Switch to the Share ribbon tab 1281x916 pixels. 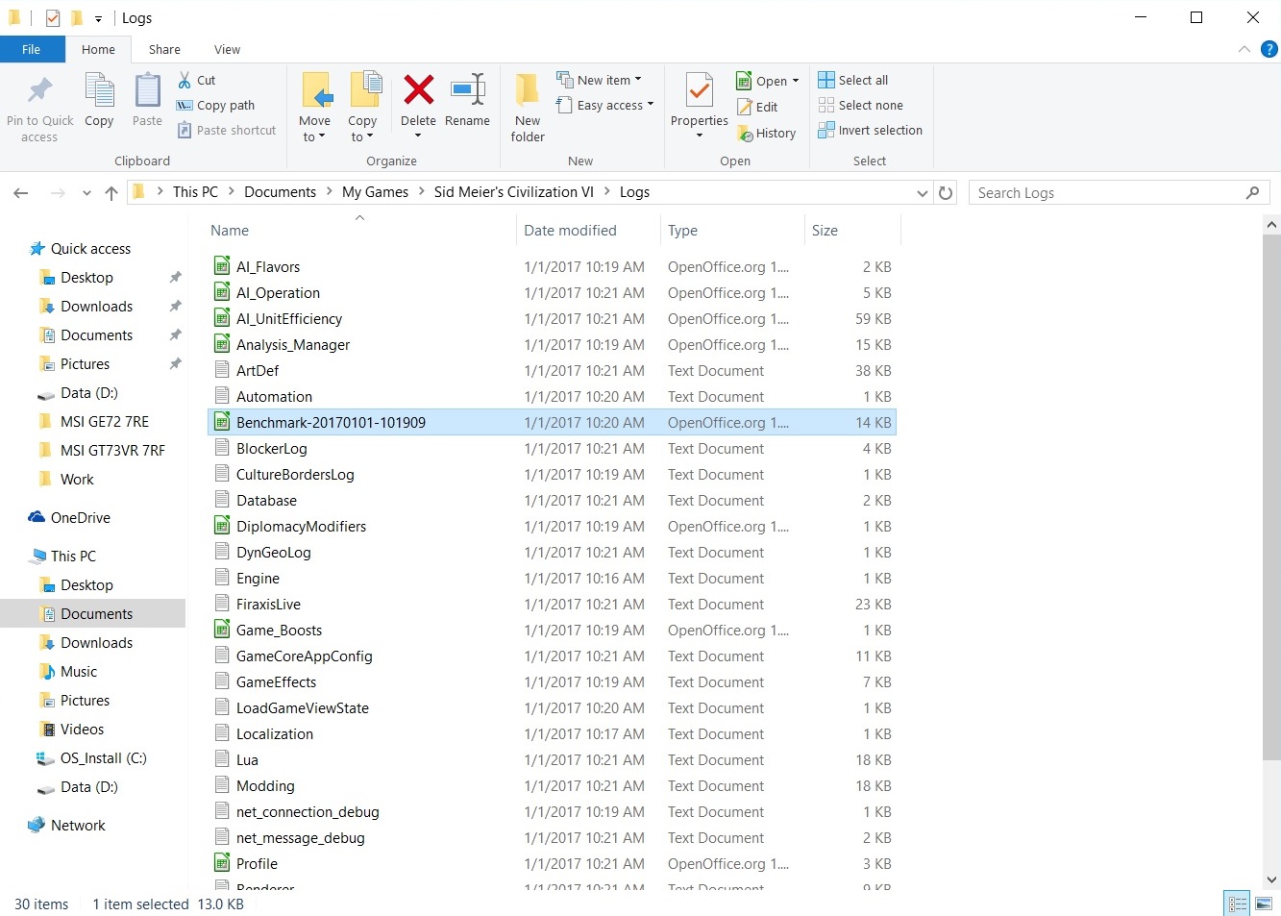(x=164, y=49)
